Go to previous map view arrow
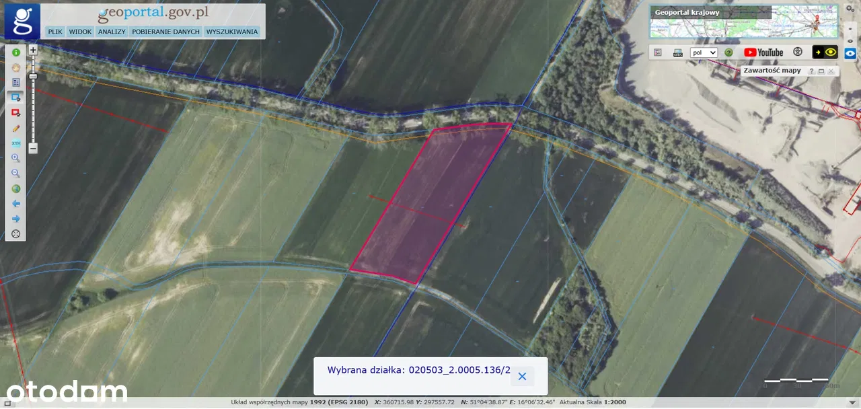The image size is (861, 409). [15, 204]
